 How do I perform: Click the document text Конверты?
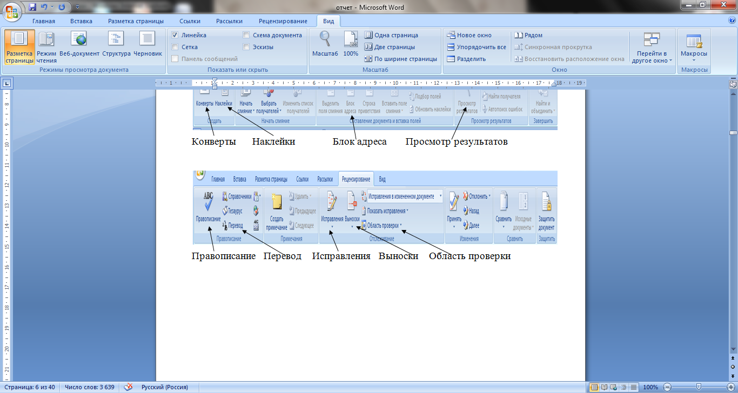214,142
